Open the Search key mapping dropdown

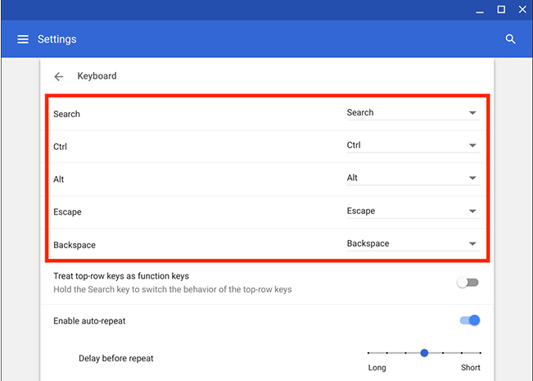click(413, 113)
